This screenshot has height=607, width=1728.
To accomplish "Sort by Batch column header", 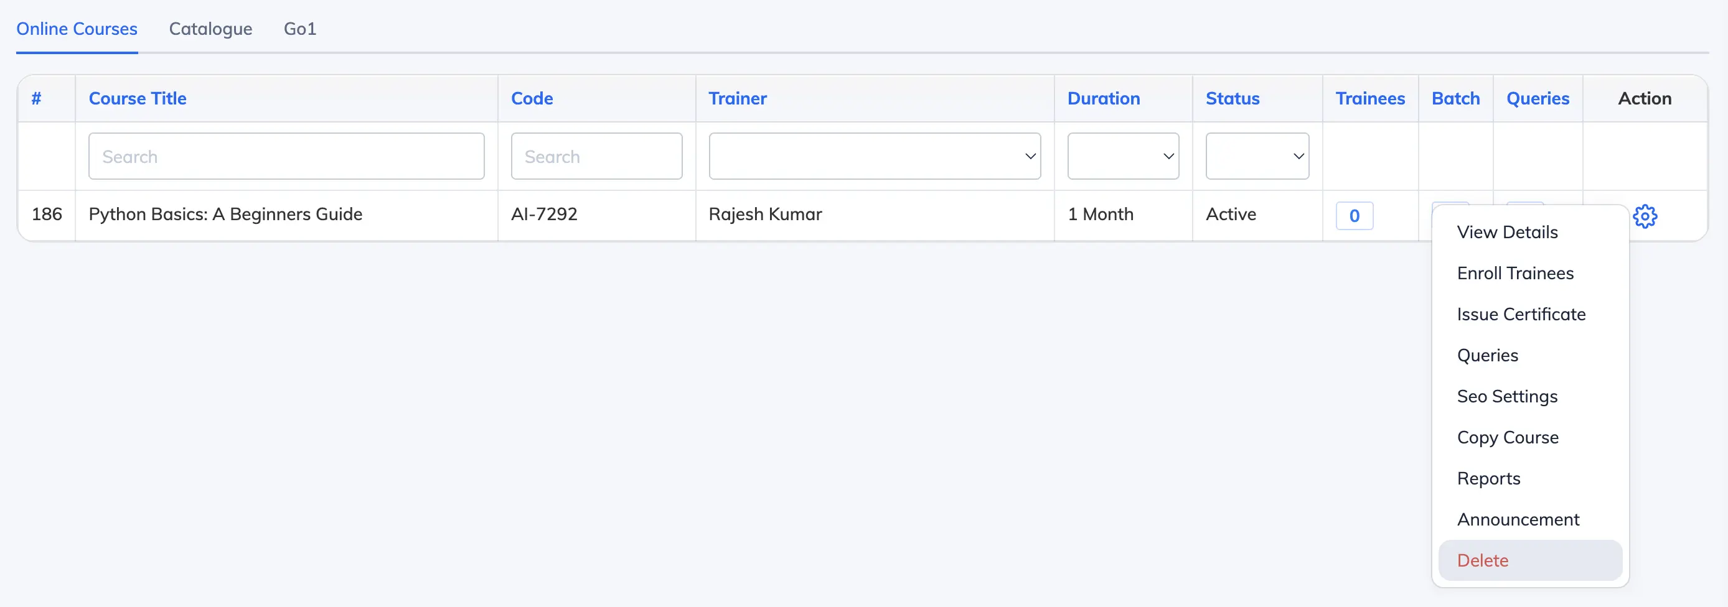I will pyautogui.click(x=1455, y=98).
